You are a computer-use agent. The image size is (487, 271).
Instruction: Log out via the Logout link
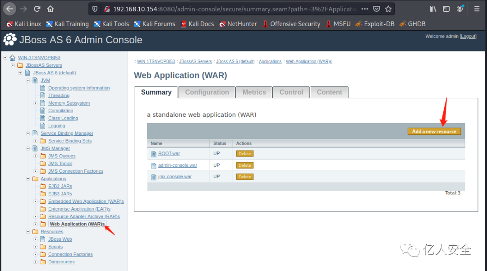pyautogui.click(x=468, y=37)
